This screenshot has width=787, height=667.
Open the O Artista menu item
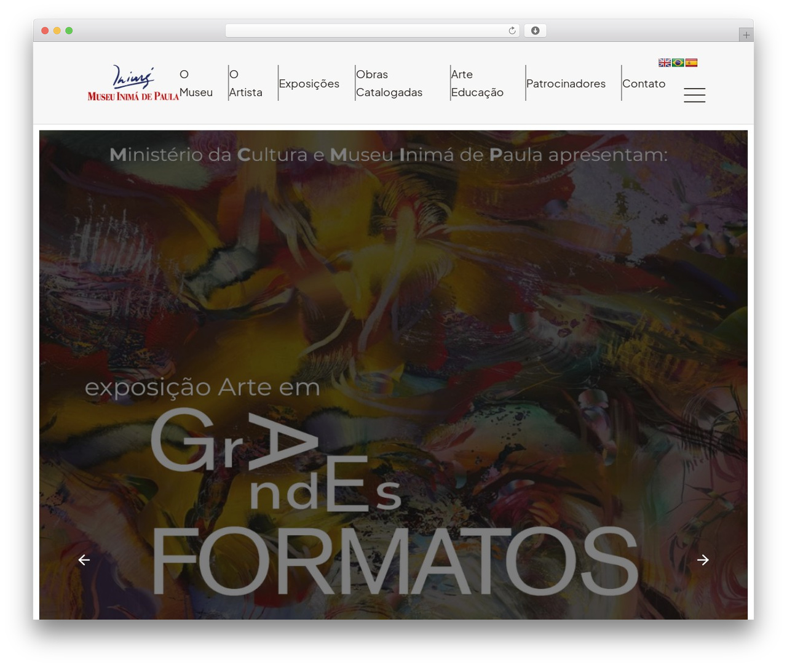(x=246, y=83)
